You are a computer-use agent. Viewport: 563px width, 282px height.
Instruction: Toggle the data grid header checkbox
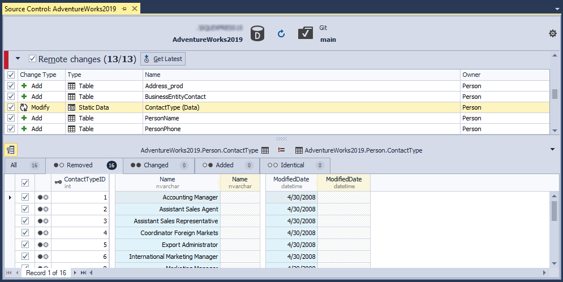pyautogui.click(x=25, y=183)
